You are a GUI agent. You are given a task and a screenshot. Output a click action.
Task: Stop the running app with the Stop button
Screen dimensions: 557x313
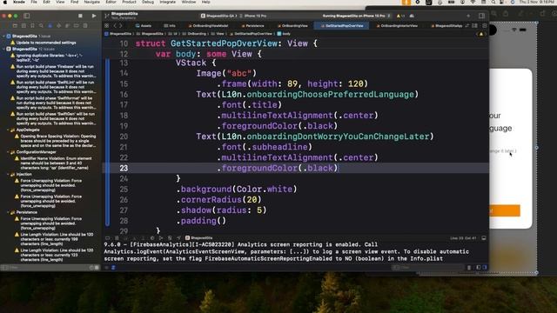(x=80, y=16)
